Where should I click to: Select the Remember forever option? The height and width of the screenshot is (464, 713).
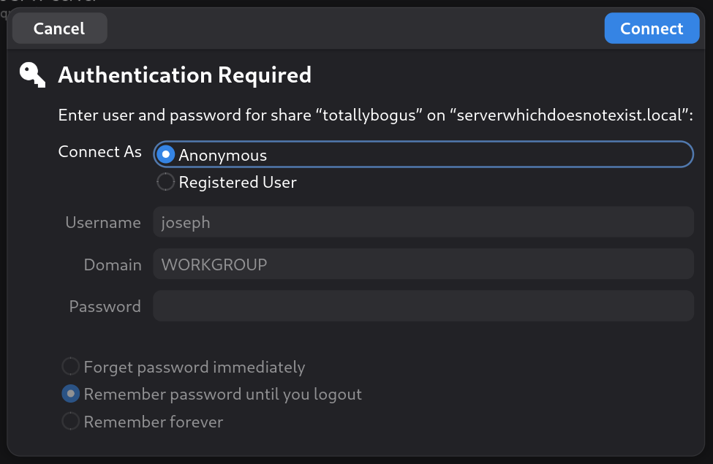click(x=70, y=422)
